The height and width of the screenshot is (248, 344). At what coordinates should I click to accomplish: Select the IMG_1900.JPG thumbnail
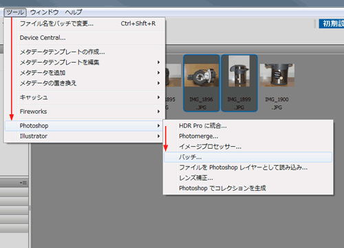pyautogui.click(x=277, y=83)
